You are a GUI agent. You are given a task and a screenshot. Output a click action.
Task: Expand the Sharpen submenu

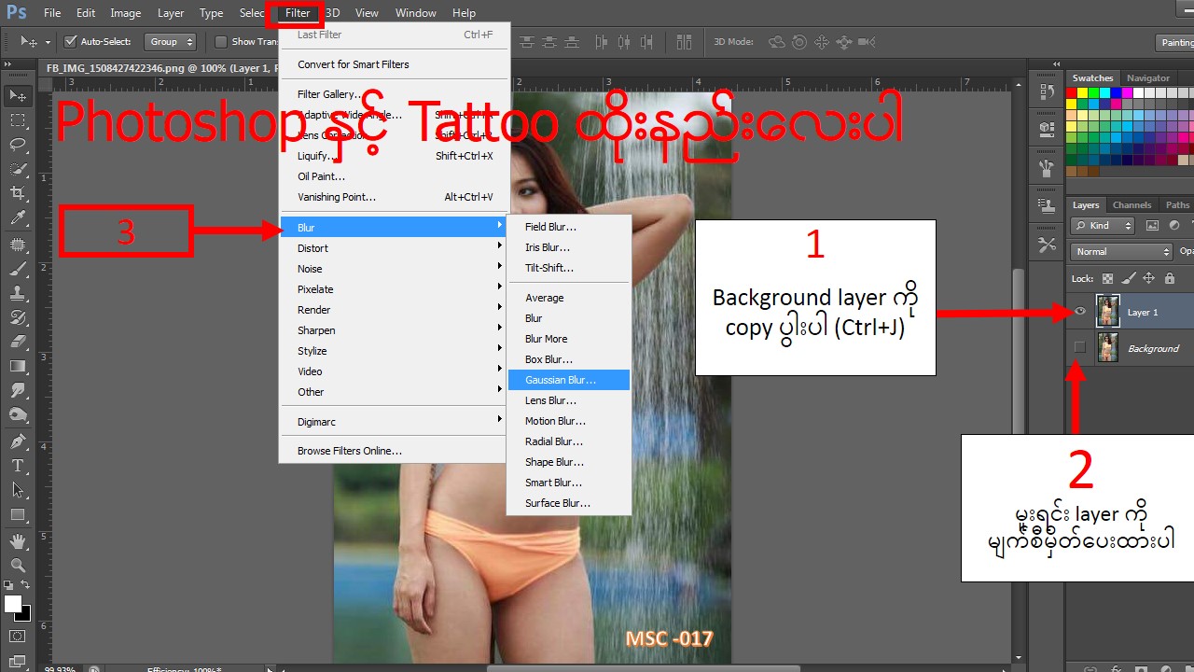point(396,330)
